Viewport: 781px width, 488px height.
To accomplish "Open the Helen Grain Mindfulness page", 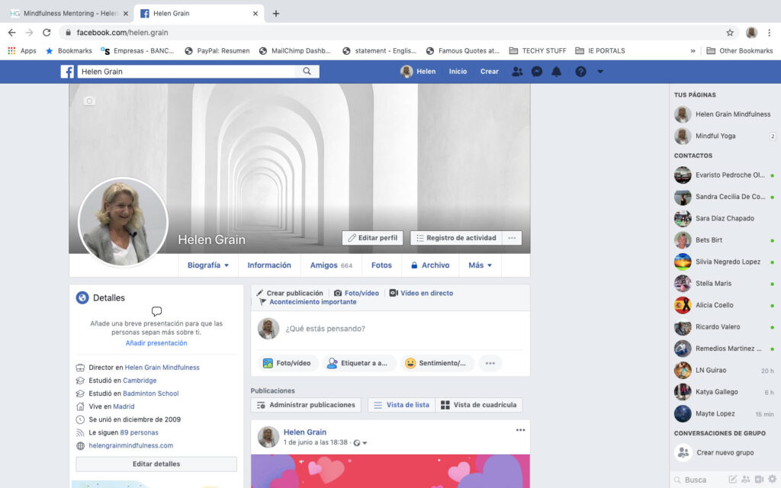I will coord(725,114).
